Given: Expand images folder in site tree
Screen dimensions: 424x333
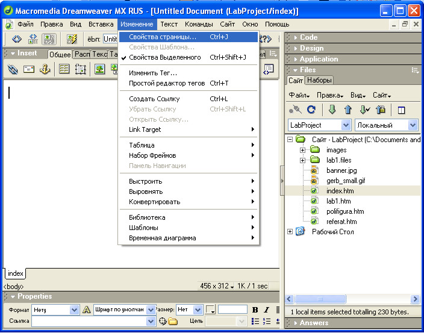Looking at the screenshot, I should (x=302, y=150).
